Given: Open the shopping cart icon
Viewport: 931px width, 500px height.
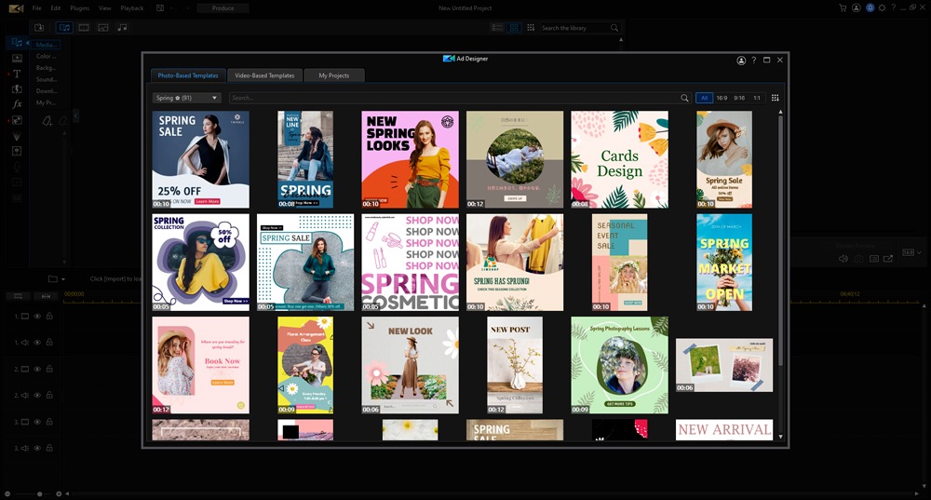Looking at the screenshot, I should pyautogui.click(x=843, y=7).
